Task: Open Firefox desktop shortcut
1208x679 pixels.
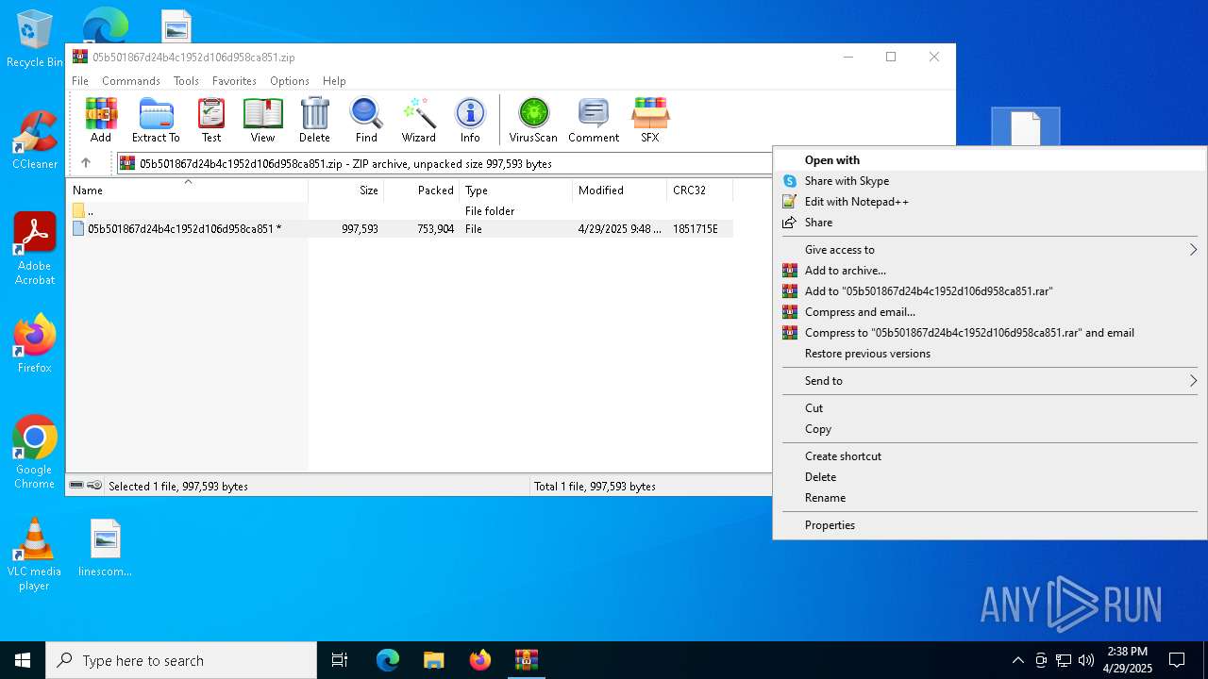Action: tap(34, 344)
